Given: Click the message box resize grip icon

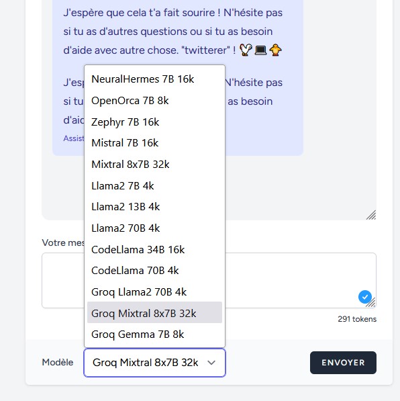Looking at the screenshot, I should [371, 303].
